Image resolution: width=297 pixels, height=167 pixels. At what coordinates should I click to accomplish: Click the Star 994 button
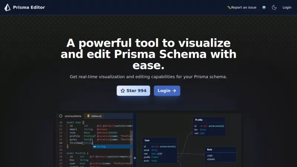(133, 91)
